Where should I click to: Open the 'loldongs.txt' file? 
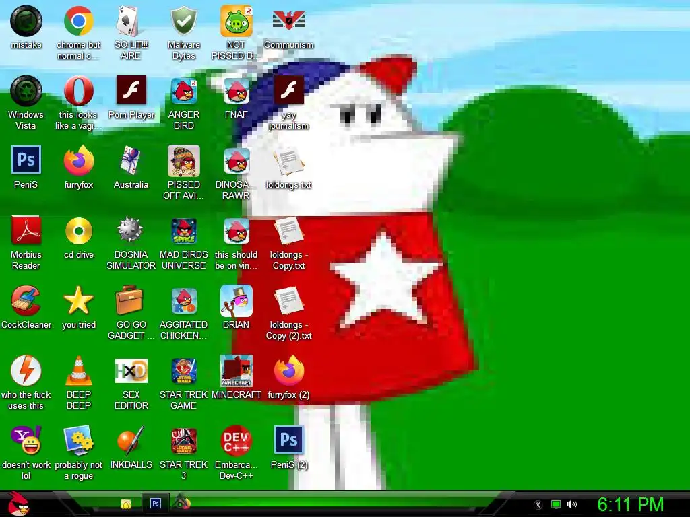pos(288,161)
